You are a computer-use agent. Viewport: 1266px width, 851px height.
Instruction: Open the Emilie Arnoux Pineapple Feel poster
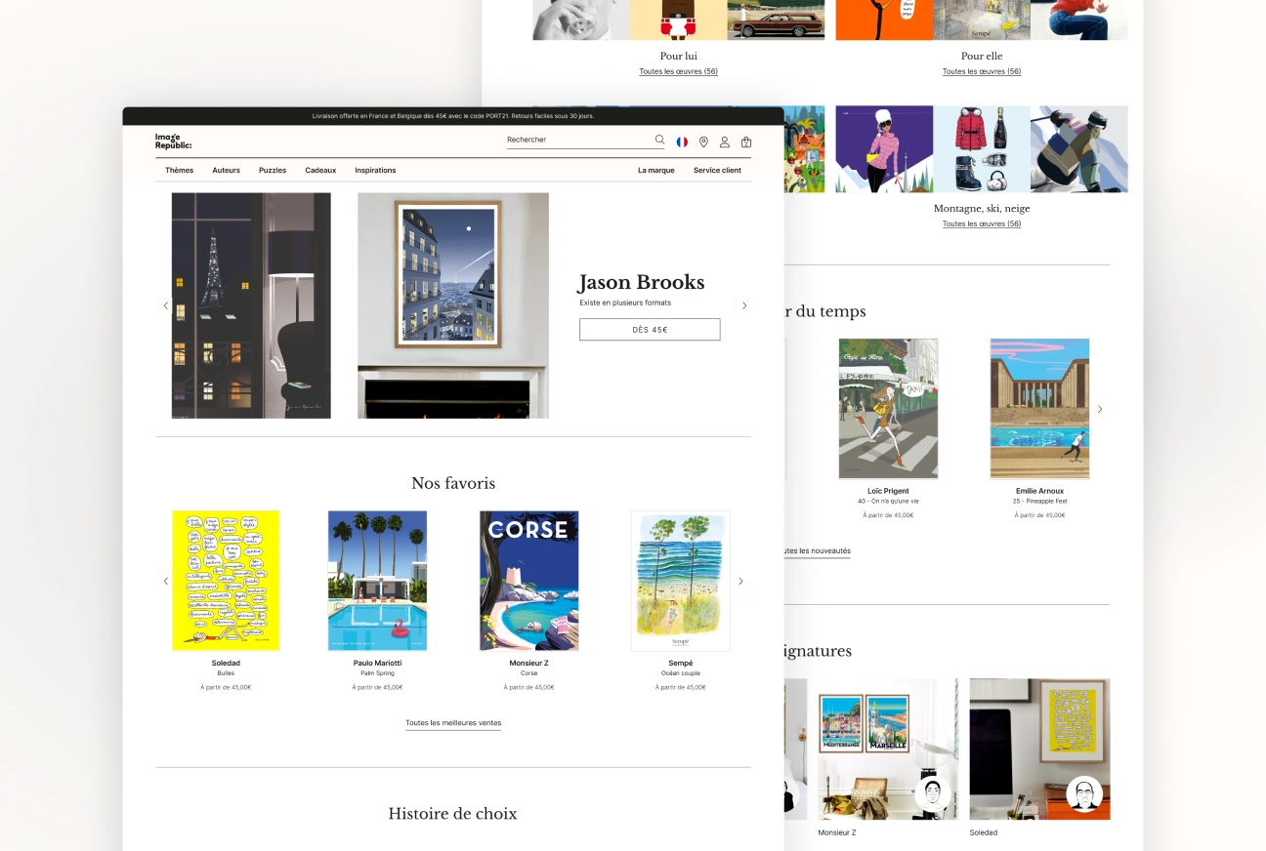point(1039,409)
